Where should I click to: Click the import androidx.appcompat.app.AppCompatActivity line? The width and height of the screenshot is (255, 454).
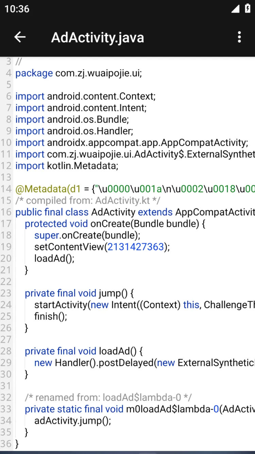pos(132,143)
